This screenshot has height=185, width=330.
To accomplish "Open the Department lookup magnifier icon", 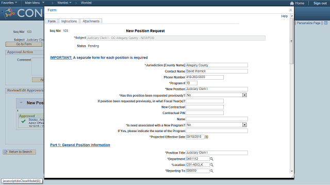I will pyautogui.click(x=211, y=159).
